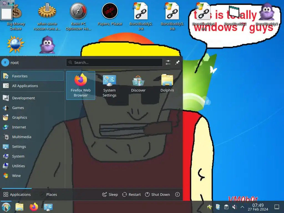Open Multimedia category
This screenshot has width=284, height=213.
point(32,137)
